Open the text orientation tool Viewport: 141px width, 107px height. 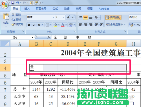(x=97, y=17)
